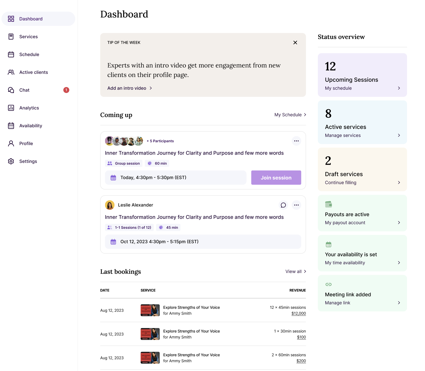Click the Leslie Alexander name
Screen dimensions: 425x371
click(x=135, y=205)
